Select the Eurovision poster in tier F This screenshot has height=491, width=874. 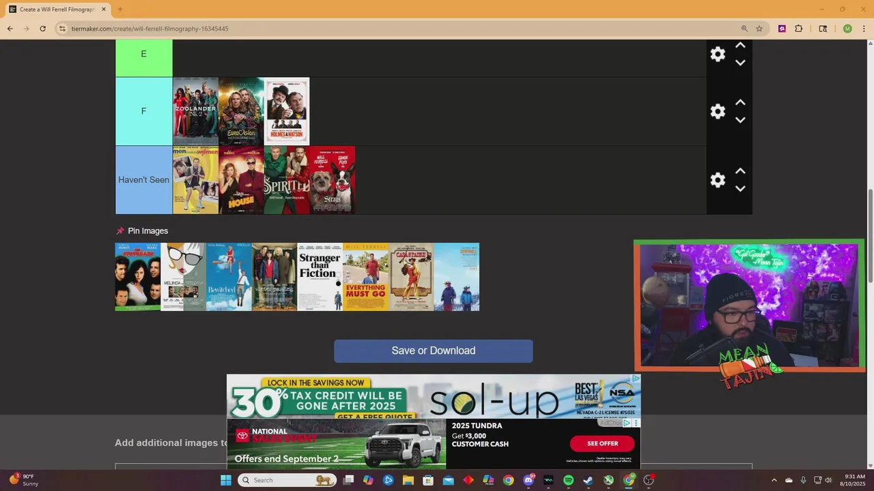pos(241,111)
